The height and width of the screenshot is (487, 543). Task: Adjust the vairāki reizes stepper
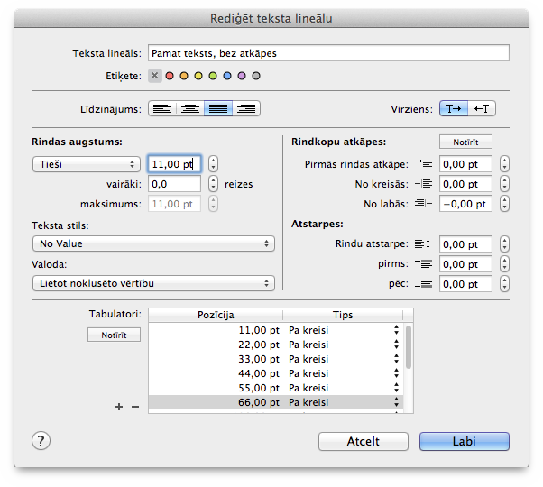coord(213,184)
